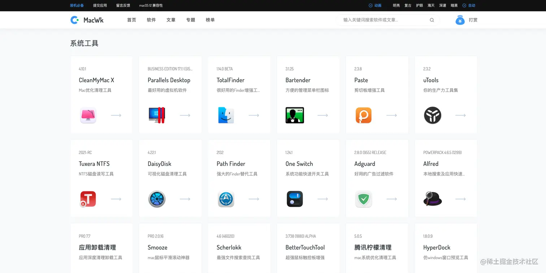This screenshot has width=546, height=273.
Task: Select the 深邃 deep theme
Action: point(442,5)
